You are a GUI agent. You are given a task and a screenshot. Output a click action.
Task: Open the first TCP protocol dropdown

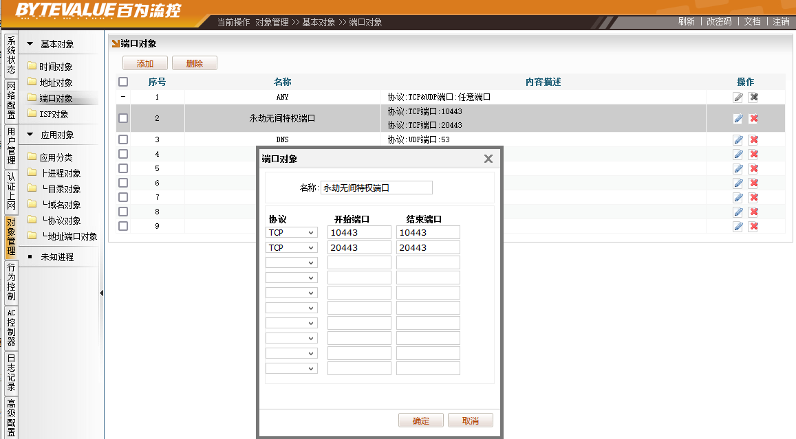point(292,233)
